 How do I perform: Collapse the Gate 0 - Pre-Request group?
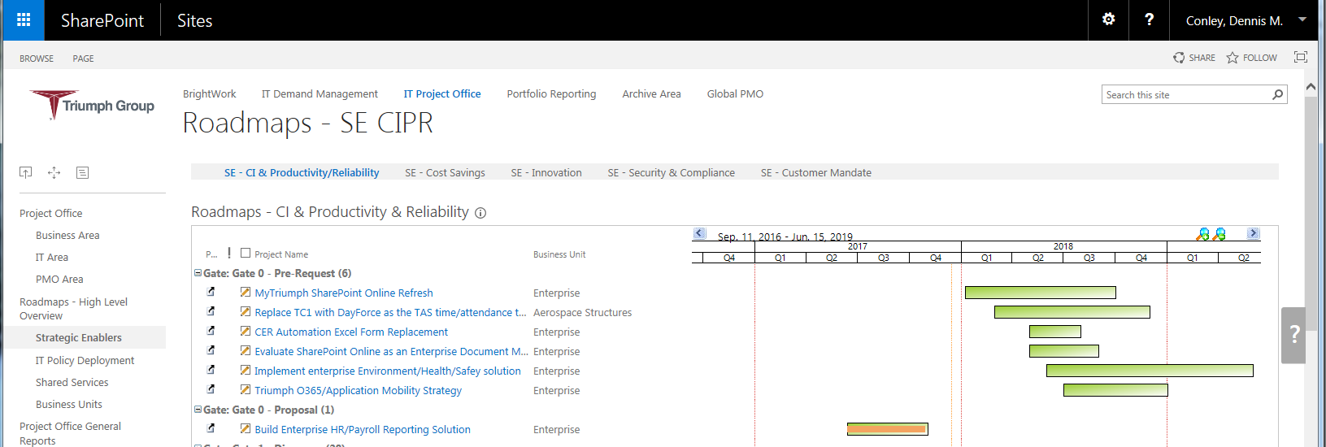198,273
